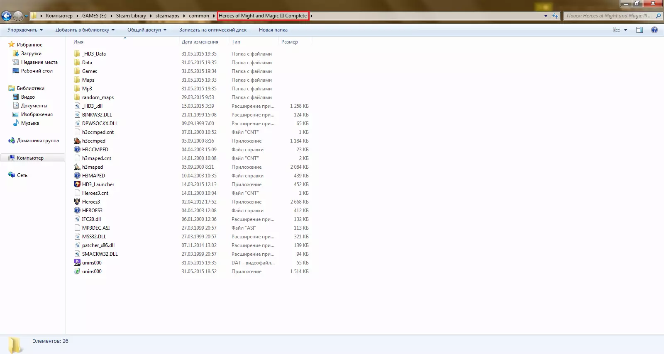Select the h3ccmped application icon

coord(77,141)
